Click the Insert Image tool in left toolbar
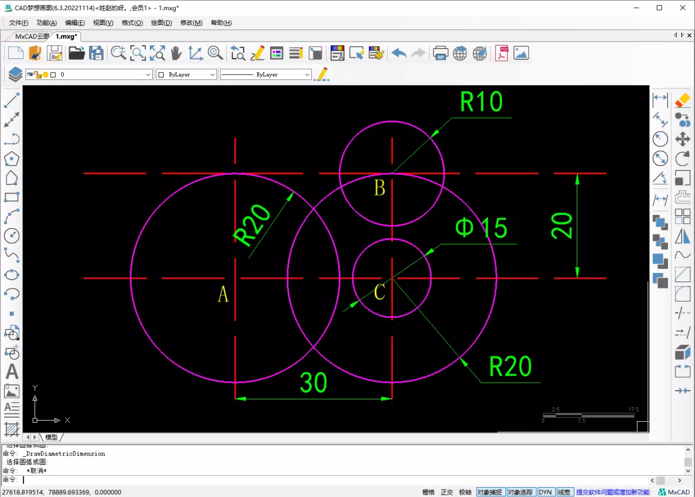This screenshot has width=695, height=497. click(x=12, y=391)
